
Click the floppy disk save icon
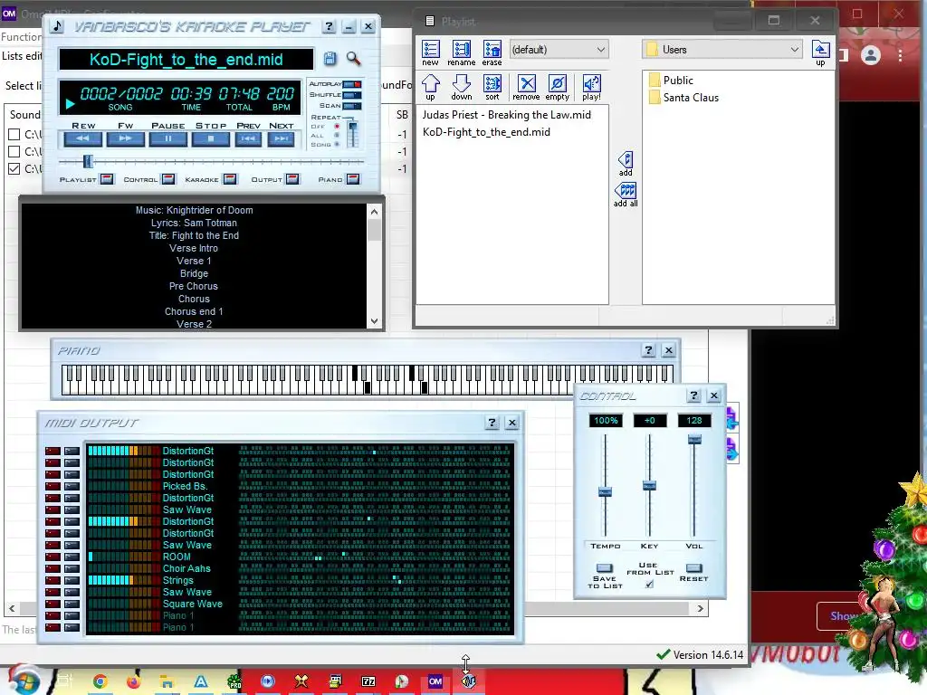pyautogui.click(x=330, y=58)
